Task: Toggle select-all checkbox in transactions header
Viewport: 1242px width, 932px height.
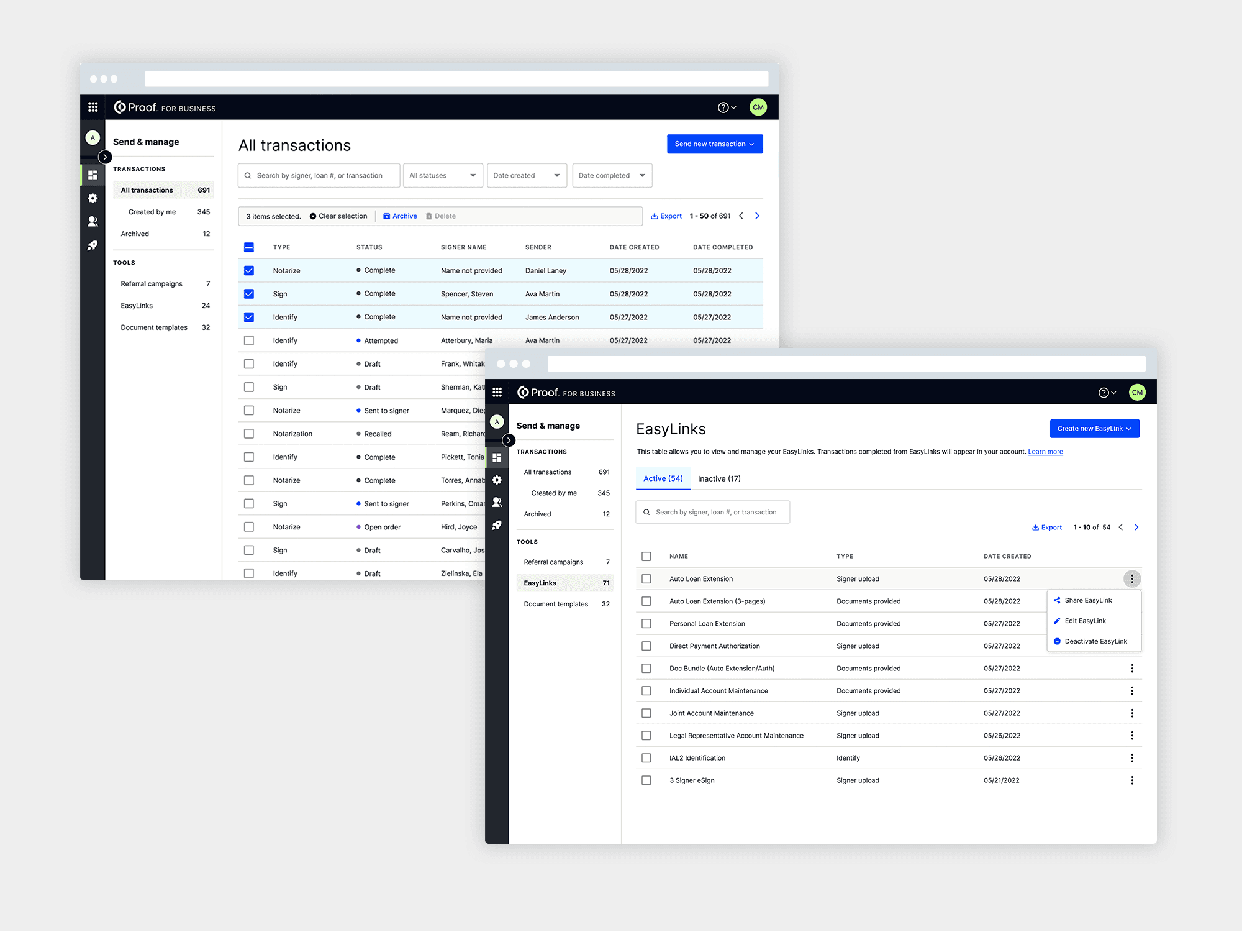Action: [x=249, y=247]
